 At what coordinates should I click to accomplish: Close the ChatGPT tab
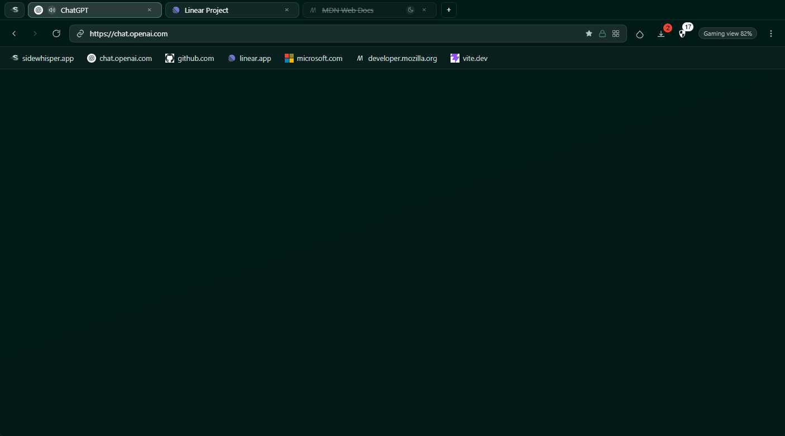[x=149, y=10]
